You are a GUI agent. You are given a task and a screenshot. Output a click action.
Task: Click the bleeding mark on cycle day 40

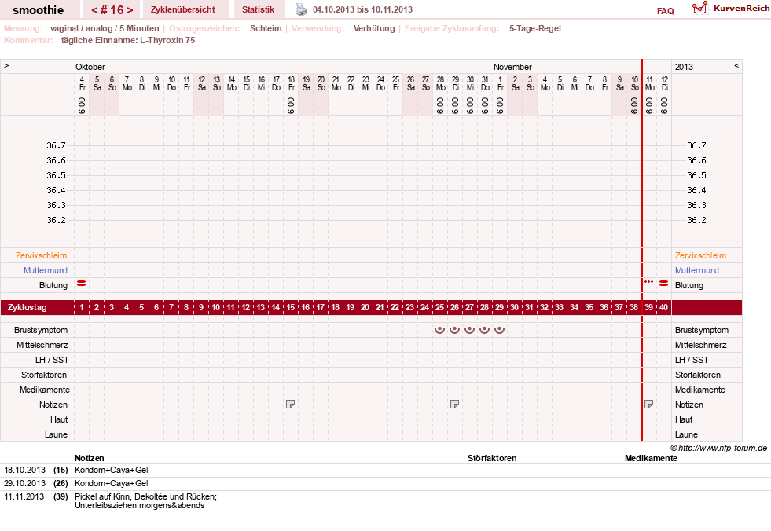664,284
